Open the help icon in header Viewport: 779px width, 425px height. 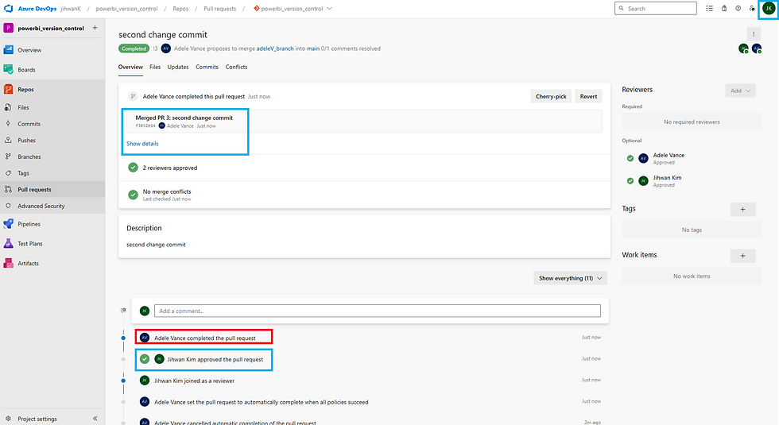(738, 9)
